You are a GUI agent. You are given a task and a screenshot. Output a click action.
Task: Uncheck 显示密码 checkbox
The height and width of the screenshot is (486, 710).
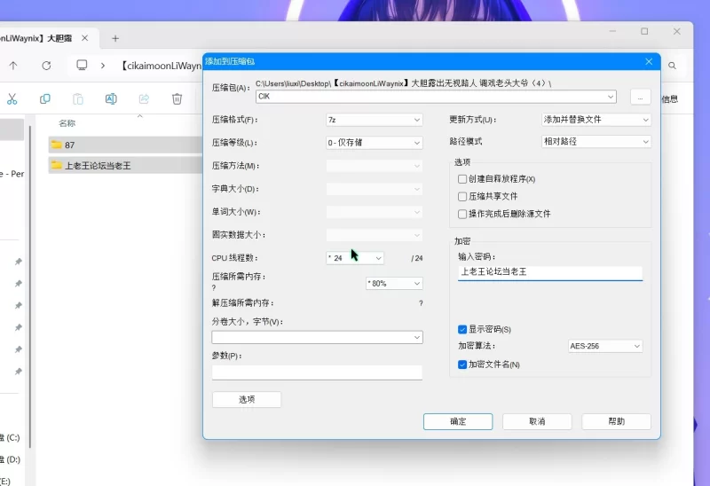(462, 329)
